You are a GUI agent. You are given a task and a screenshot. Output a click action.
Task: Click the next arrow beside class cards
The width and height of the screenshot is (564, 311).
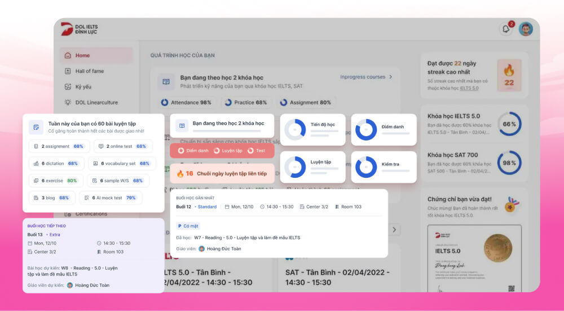pos(394,230)
